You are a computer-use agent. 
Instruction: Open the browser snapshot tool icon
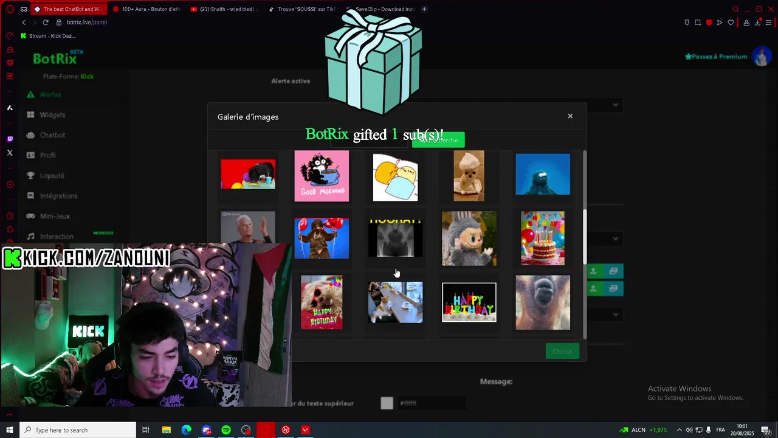(x=698, y=23)
